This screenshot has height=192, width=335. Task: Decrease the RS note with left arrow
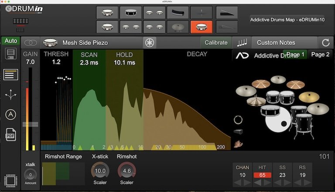point(297,183)
